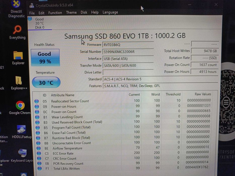Screen dimensions: 235x176
Task: Click the Total Host Writes value 9478 GB
Action: (205, 51)
